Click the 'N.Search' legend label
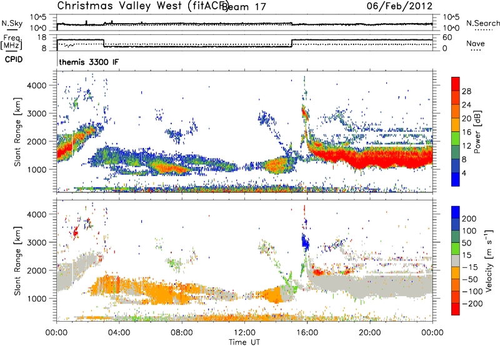The height and width of the screenshot is (346, 500). 482,23
